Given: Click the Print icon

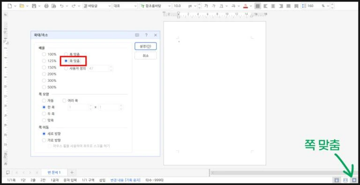Looking at the screenshot, I should [x=46, y=6].
